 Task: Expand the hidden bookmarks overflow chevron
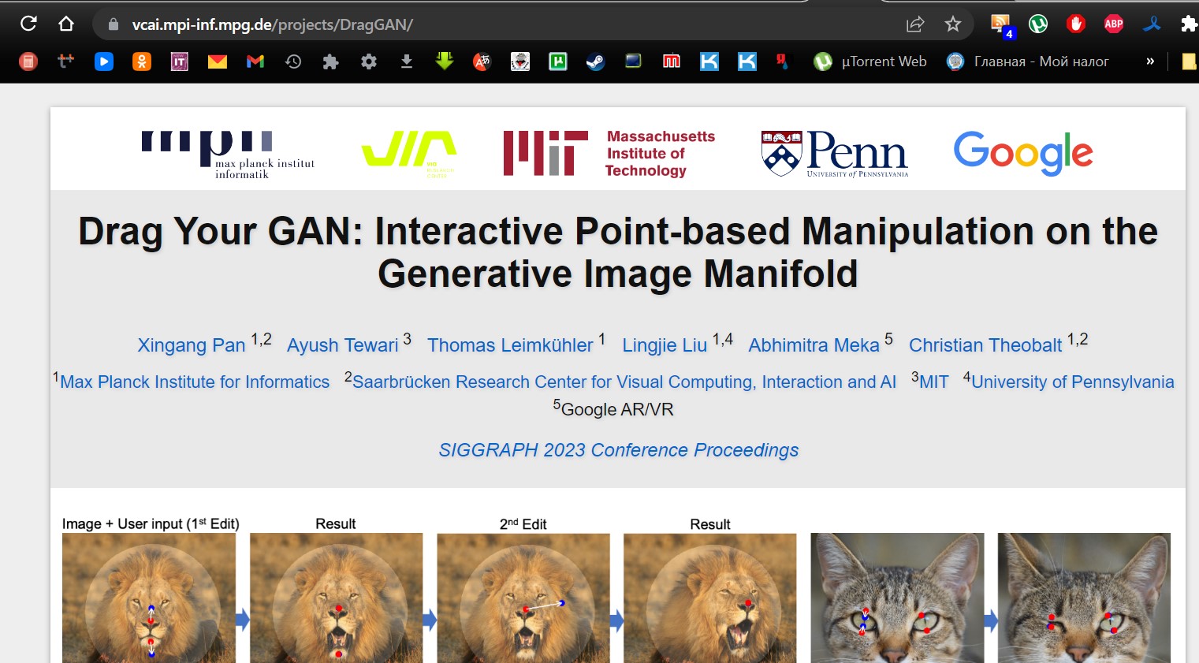pyautogui.click(x=1150, y=61)
